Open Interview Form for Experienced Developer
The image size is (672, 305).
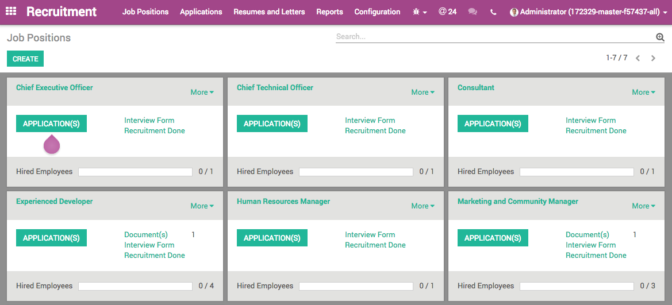pyautogui.click(x=149, y=245)
